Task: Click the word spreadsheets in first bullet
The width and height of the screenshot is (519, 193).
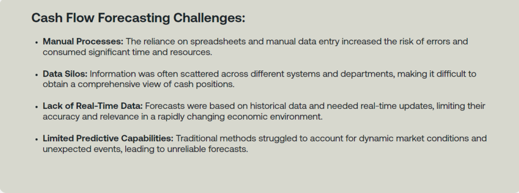Action: coord(218,42)
